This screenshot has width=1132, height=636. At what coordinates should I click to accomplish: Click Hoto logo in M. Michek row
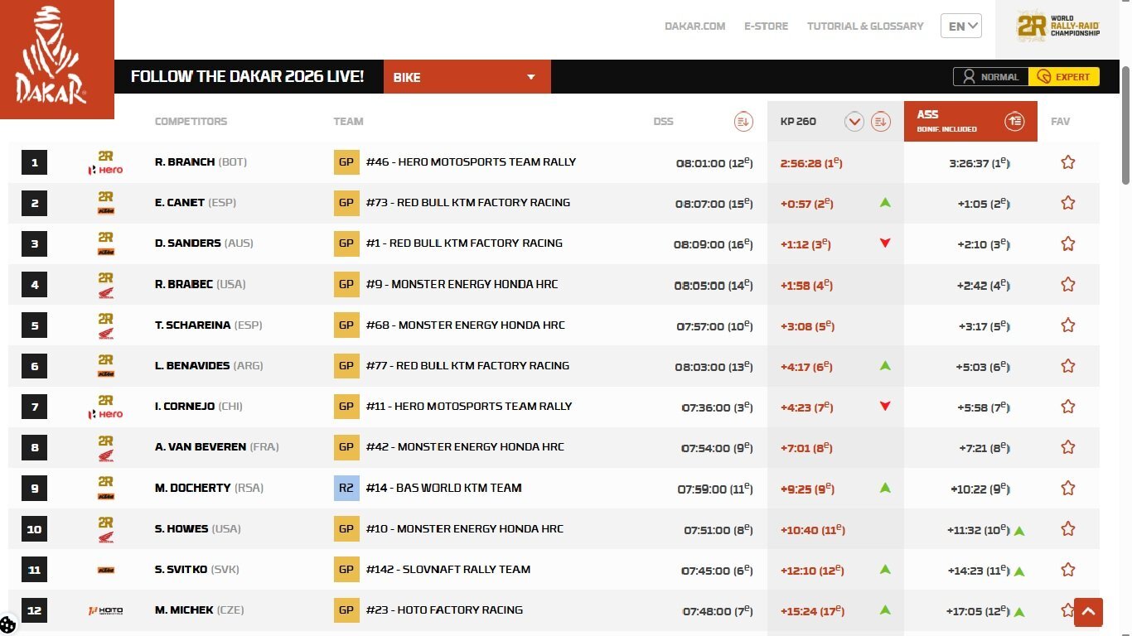point(105,610)
